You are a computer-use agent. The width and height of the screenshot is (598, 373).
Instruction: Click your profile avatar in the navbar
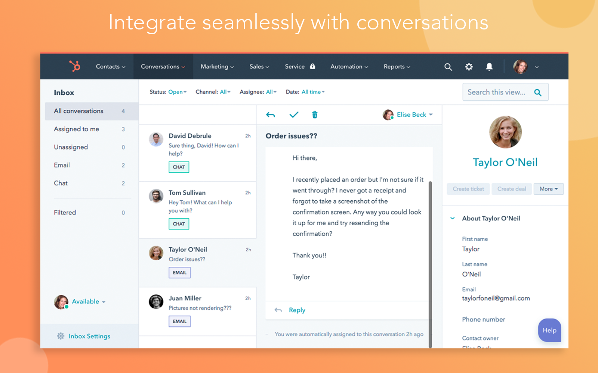(x=520, y=66)
